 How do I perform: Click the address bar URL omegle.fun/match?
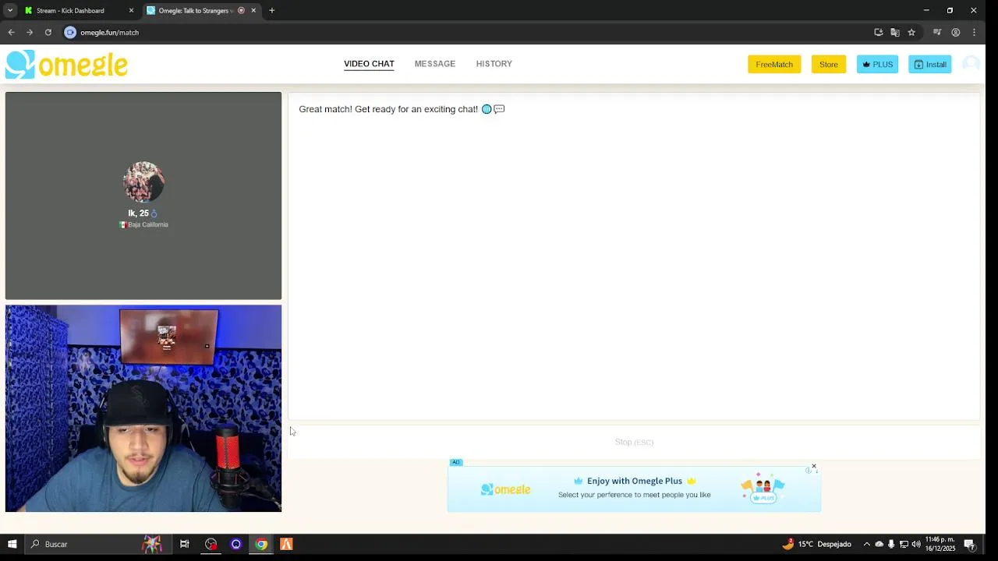[109, 33]
